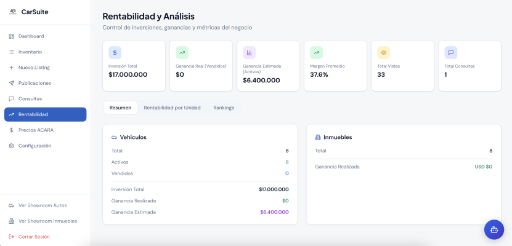
Task: Switch to the Resumen tab
Action: point(120,108)
